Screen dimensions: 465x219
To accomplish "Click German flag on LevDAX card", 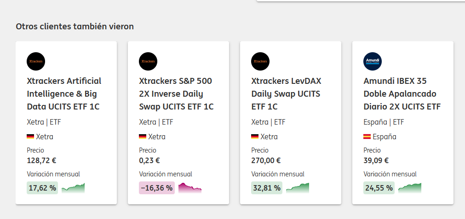I will coord(255,137).
